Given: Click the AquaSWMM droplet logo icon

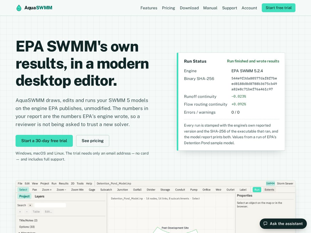Looking at the screenshot, I should tap(19, 8).
